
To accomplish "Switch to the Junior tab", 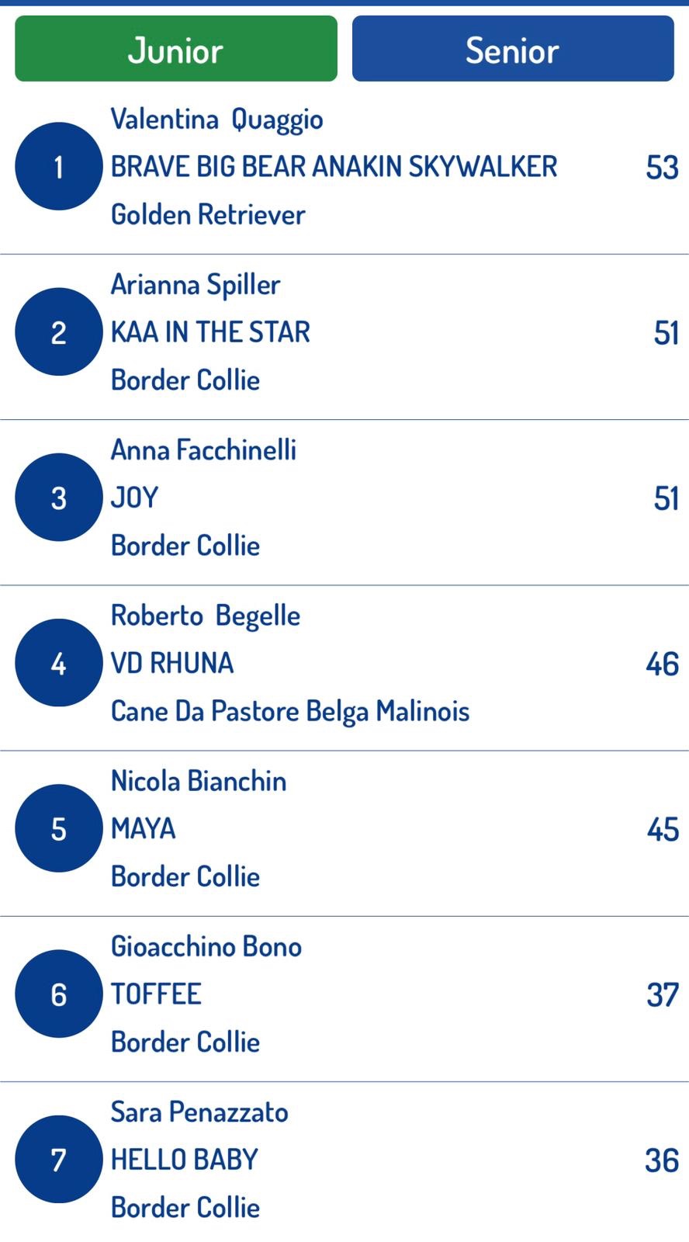I will 176,49.
